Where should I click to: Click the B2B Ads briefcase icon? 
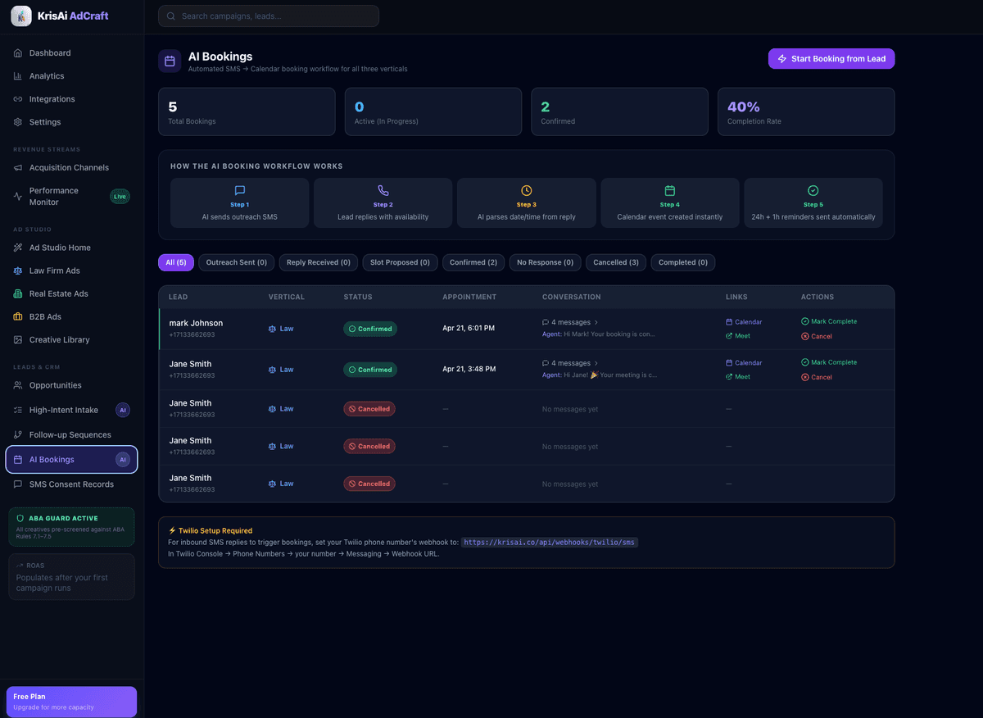click(x=18, y=316)
